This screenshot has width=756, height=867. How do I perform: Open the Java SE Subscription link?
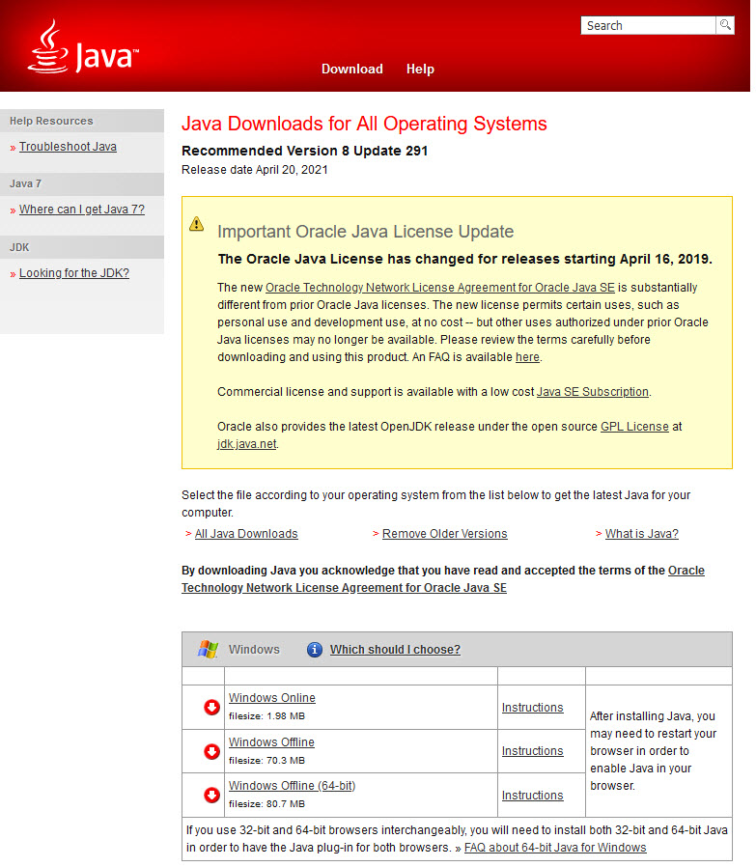click(x=593, y=392)
